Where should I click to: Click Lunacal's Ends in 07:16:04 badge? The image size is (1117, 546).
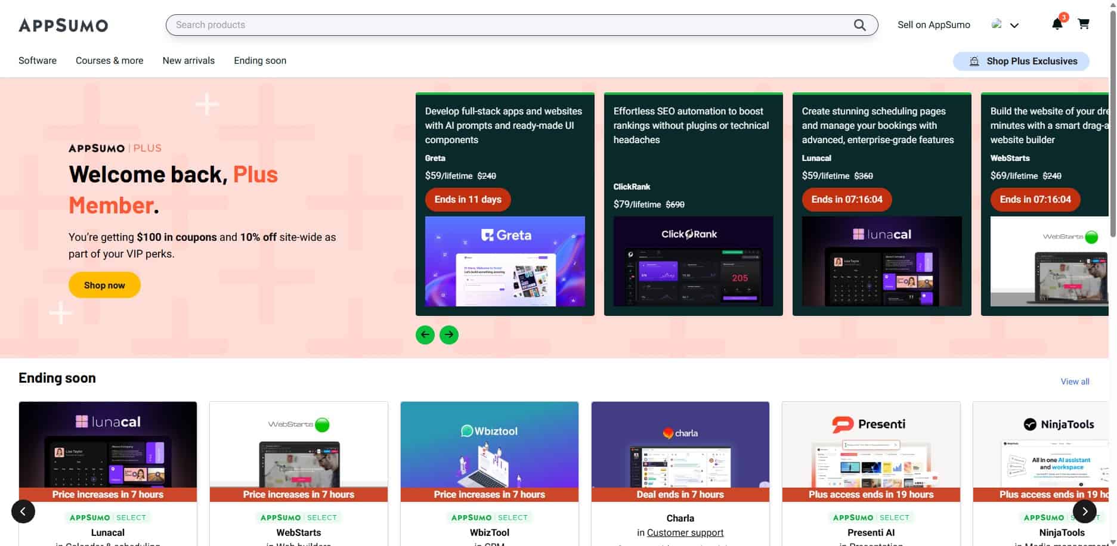847,200
